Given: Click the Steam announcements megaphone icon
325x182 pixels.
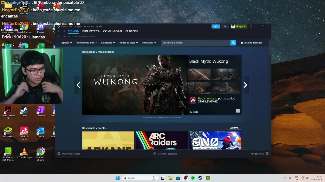Looking at the screenshot, I should [216, 26].
